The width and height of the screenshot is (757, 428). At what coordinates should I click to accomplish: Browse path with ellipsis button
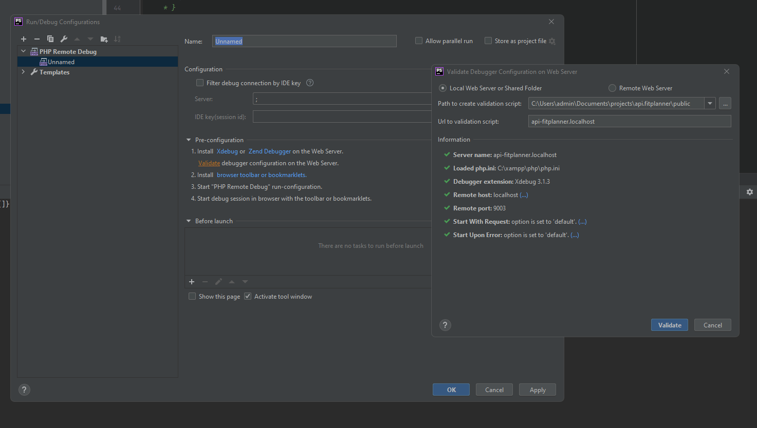click(725, 103)
